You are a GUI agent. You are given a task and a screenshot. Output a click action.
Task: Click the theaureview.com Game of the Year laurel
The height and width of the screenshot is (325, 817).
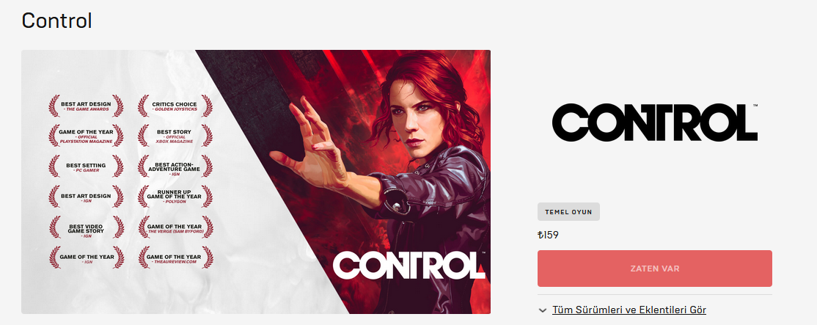[x=175, y=258]
